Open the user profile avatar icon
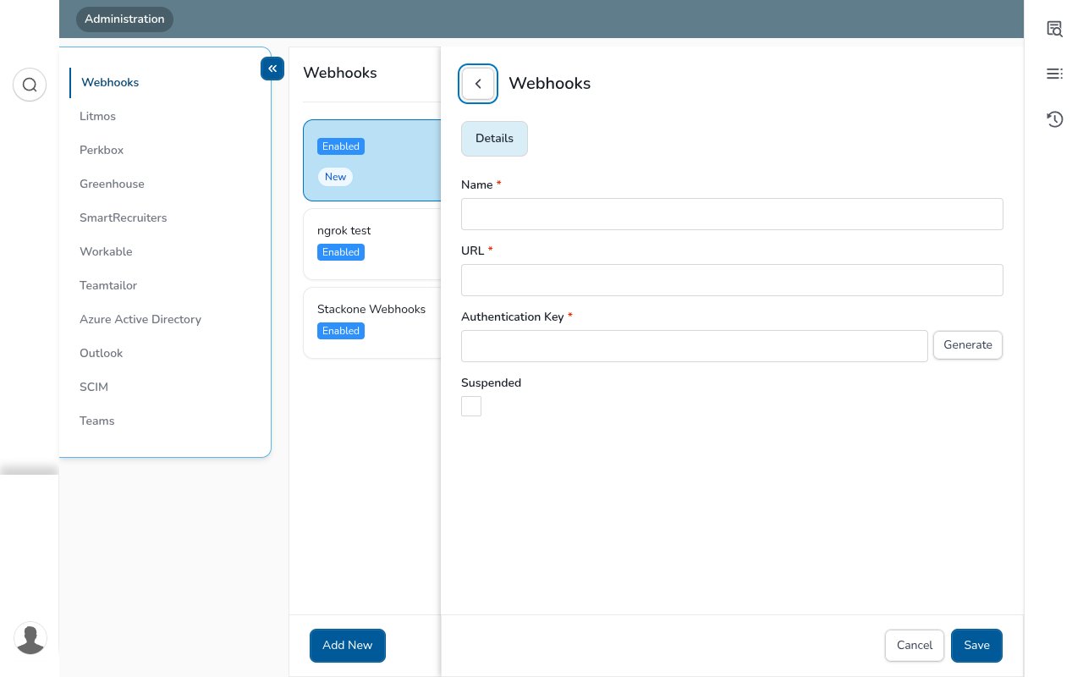This screenshot has height=677, width=1083. click(30, 638)
